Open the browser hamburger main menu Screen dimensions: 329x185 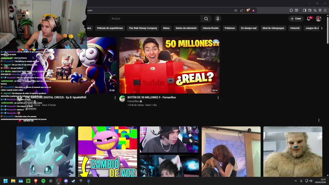(325, 10)
